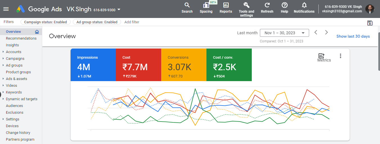Screen dimensions: 380x144
Task: Refresh the account data
Action: click(267, 5)
